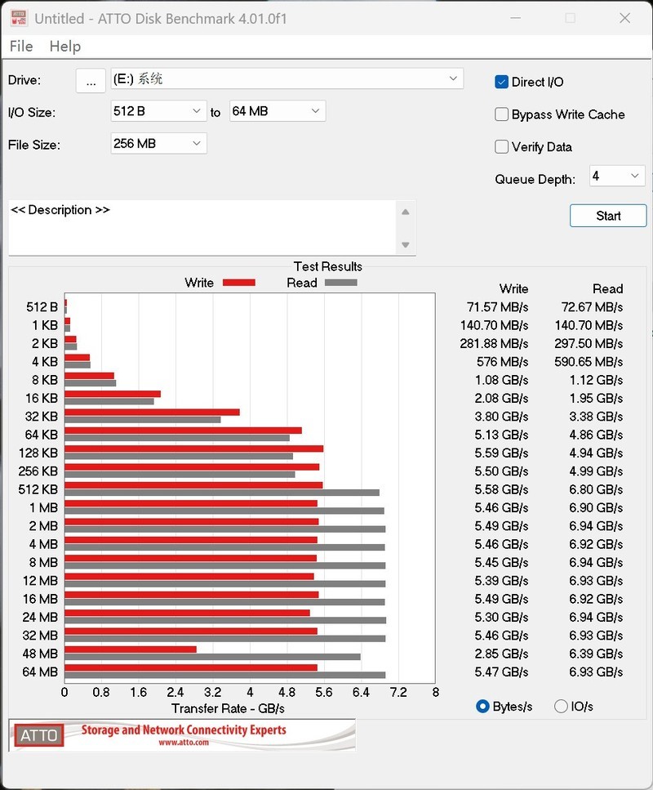Click the up arrow beside Description box

(406, 211)
